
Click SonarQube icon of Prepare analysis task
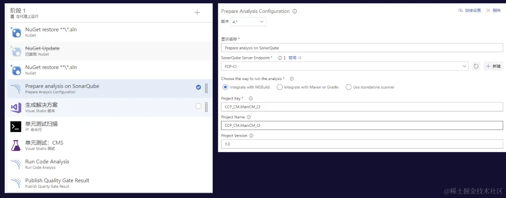16,89
